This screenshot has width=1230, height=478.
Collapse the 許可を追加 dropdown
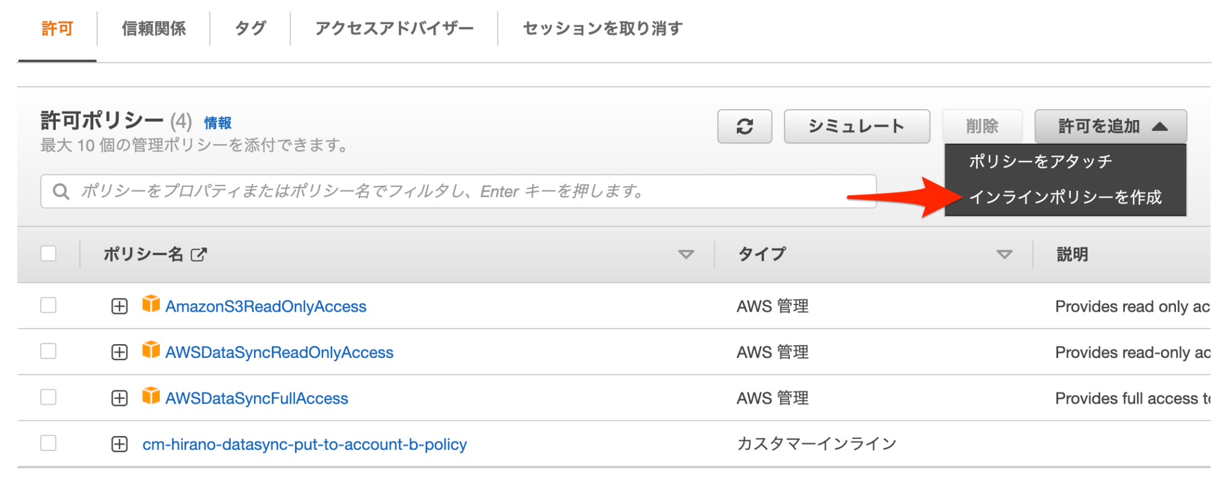click(x=1110, y=126)
